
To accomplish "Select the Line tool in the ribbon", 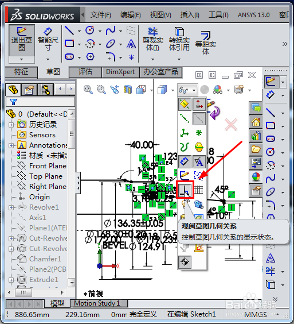I will [x=69, y=31].
